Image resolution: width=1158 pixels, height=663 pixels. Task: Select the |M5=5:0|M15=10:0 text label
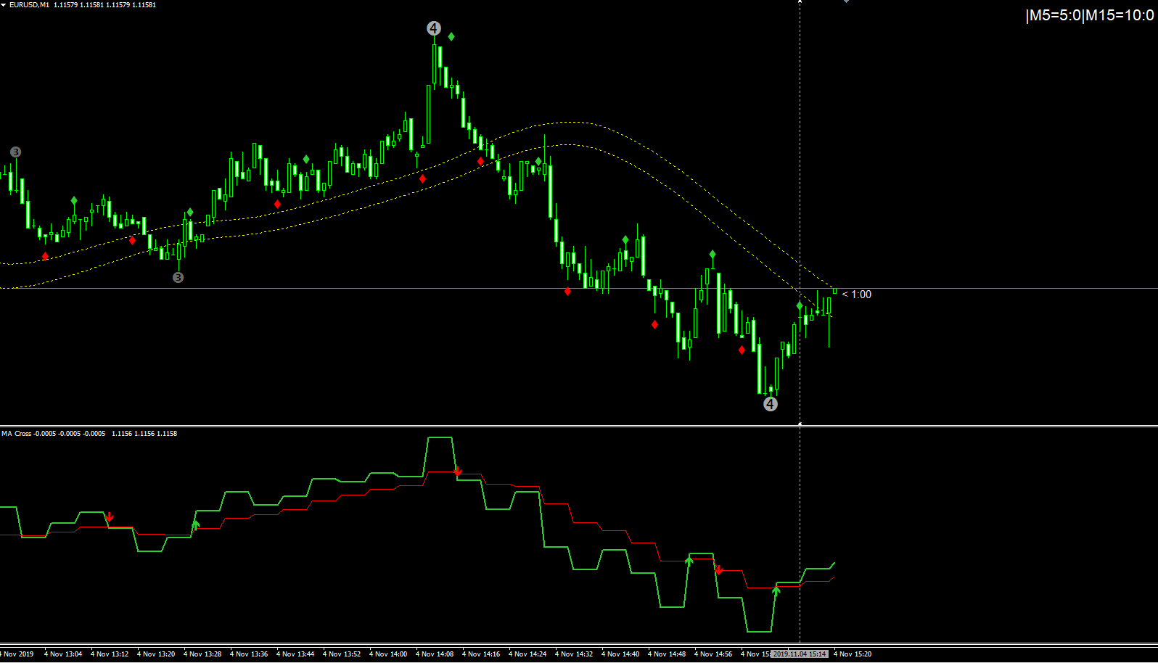point(1089,15)
